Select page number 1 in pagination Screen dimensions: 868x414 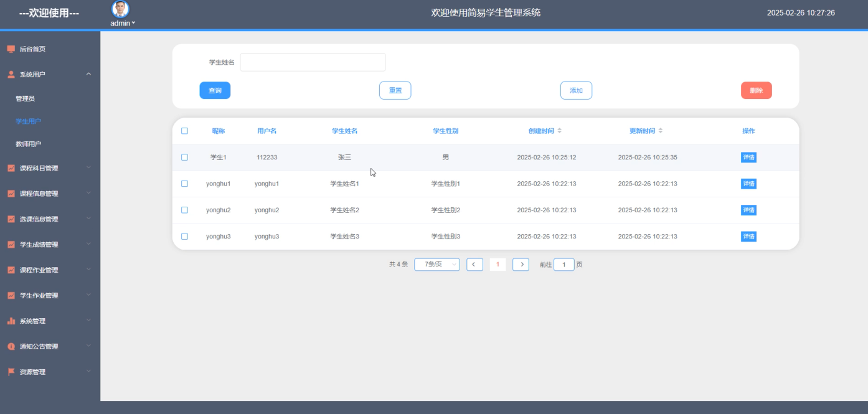pyautogui.click(x=498, y=265)
